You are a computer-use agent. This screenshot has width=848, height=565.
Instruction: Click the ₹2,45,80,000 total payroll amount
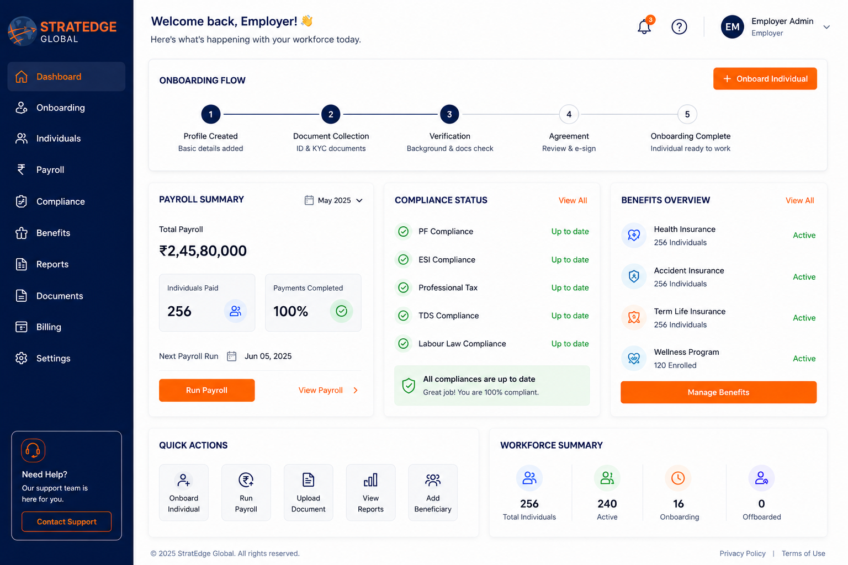coord(203,251)
